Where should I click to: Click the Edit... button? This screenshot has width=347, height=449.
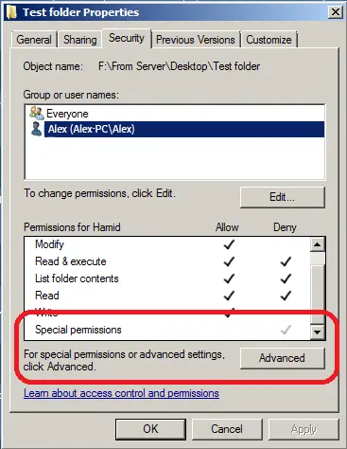282,197
